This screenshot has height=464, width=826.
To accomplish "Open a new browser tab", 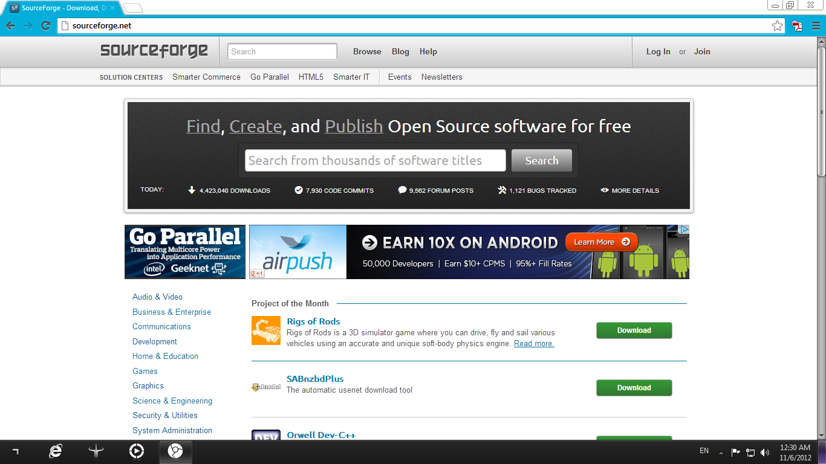I will click(x=133, y=8).
